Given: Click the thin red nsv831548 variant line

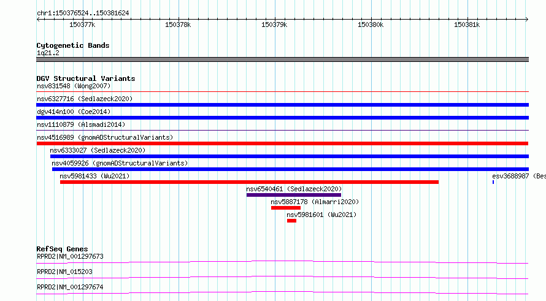Looking at the screenshot, I should 282,92.
